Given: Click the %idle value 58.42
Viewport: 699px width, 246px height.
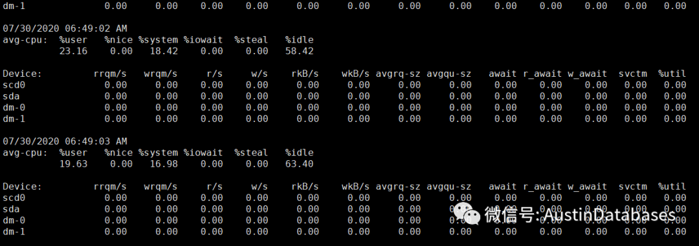Looking at the screenshot, I should (x=300, y=51).
